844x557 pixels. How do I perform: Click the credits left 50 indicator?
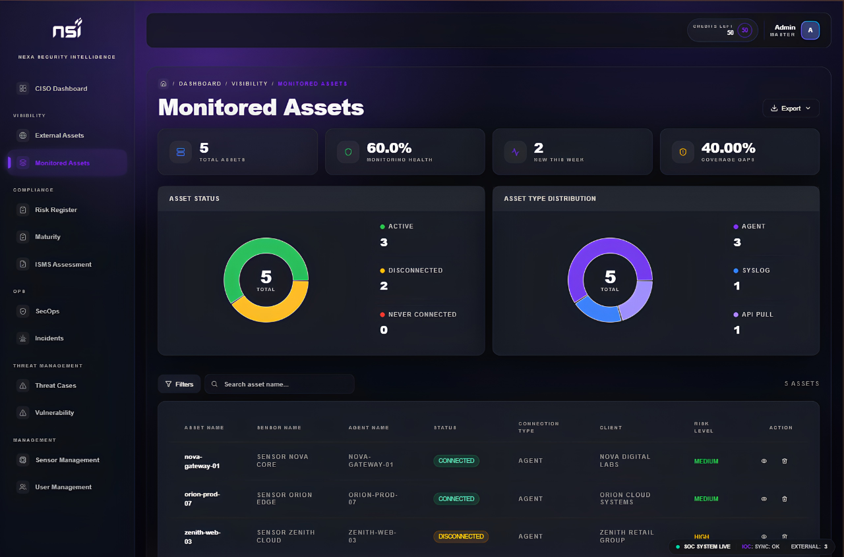pyautogui.click(x=722, y=30)
